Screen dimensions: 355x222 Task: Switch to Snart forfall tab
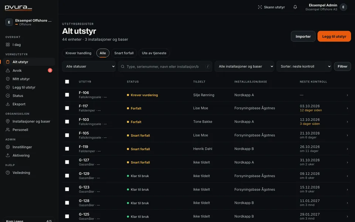click(x=124, y=53)
